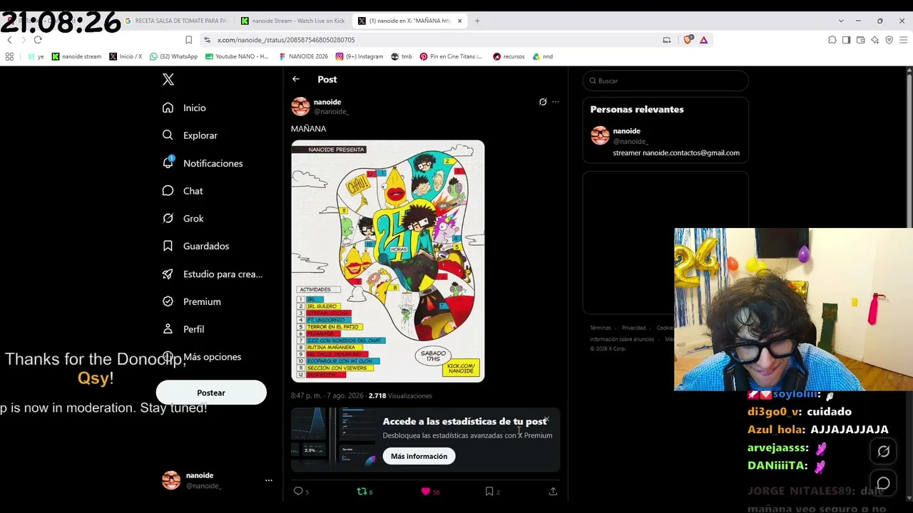Open Premium in the X sidebar
This screenshot has height=513, width=913.
[191, 301]
